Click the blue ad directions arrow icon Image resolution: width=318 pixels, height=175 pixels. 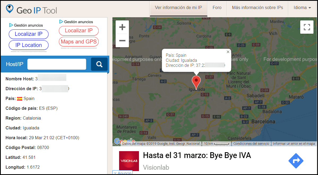point(296,161)
